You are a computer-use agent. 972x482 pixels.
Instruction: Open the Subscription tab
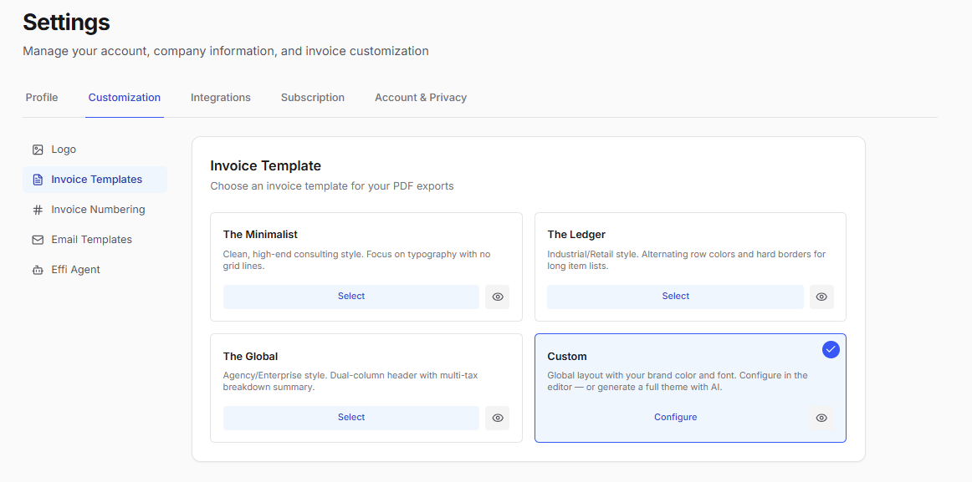(x=313, y=98)
